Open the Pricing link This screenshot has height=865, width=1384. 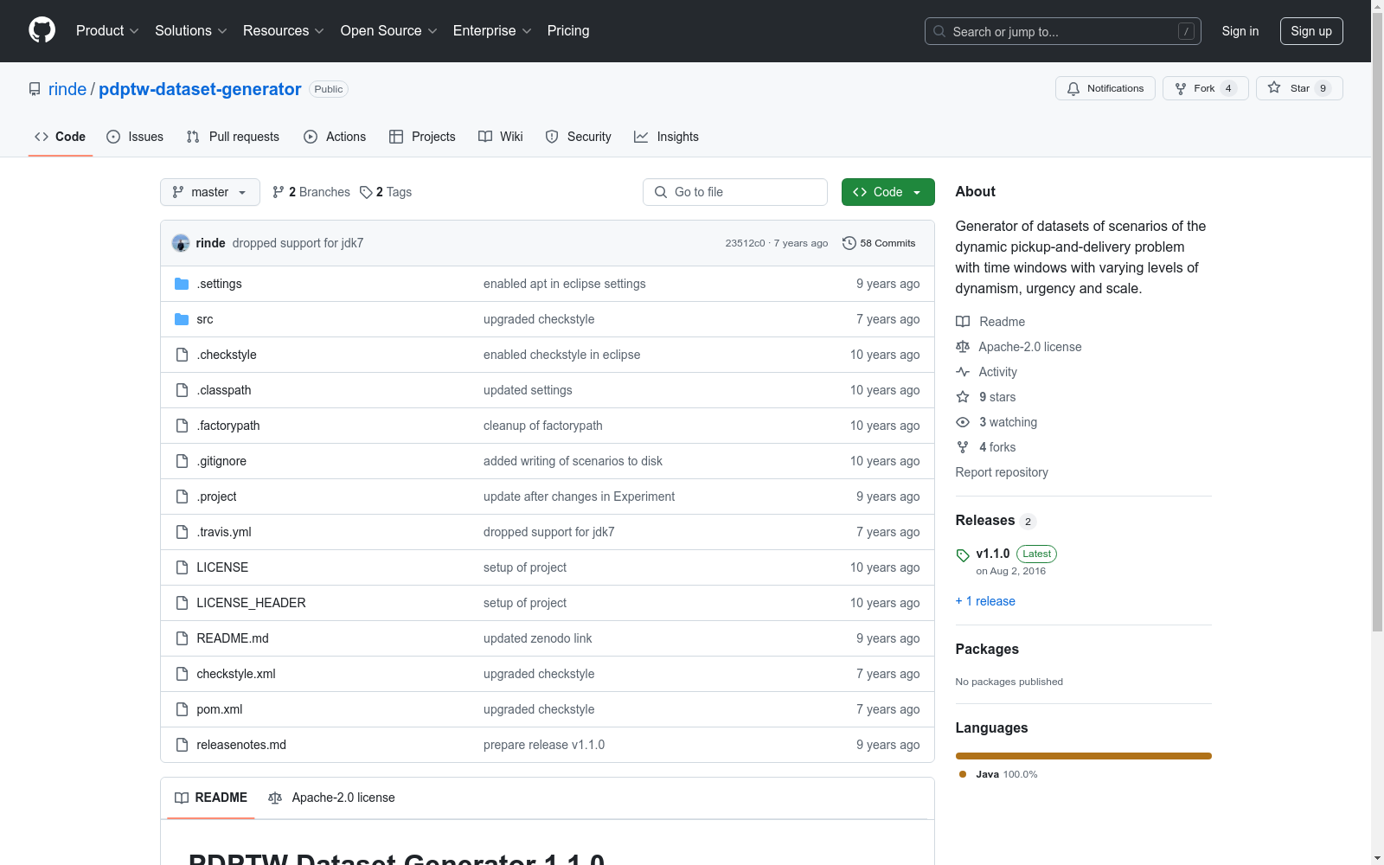coord(568,30)
